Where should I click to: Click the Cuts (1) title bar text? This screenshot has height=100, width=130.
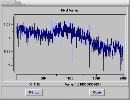click(x=7, y=3)
